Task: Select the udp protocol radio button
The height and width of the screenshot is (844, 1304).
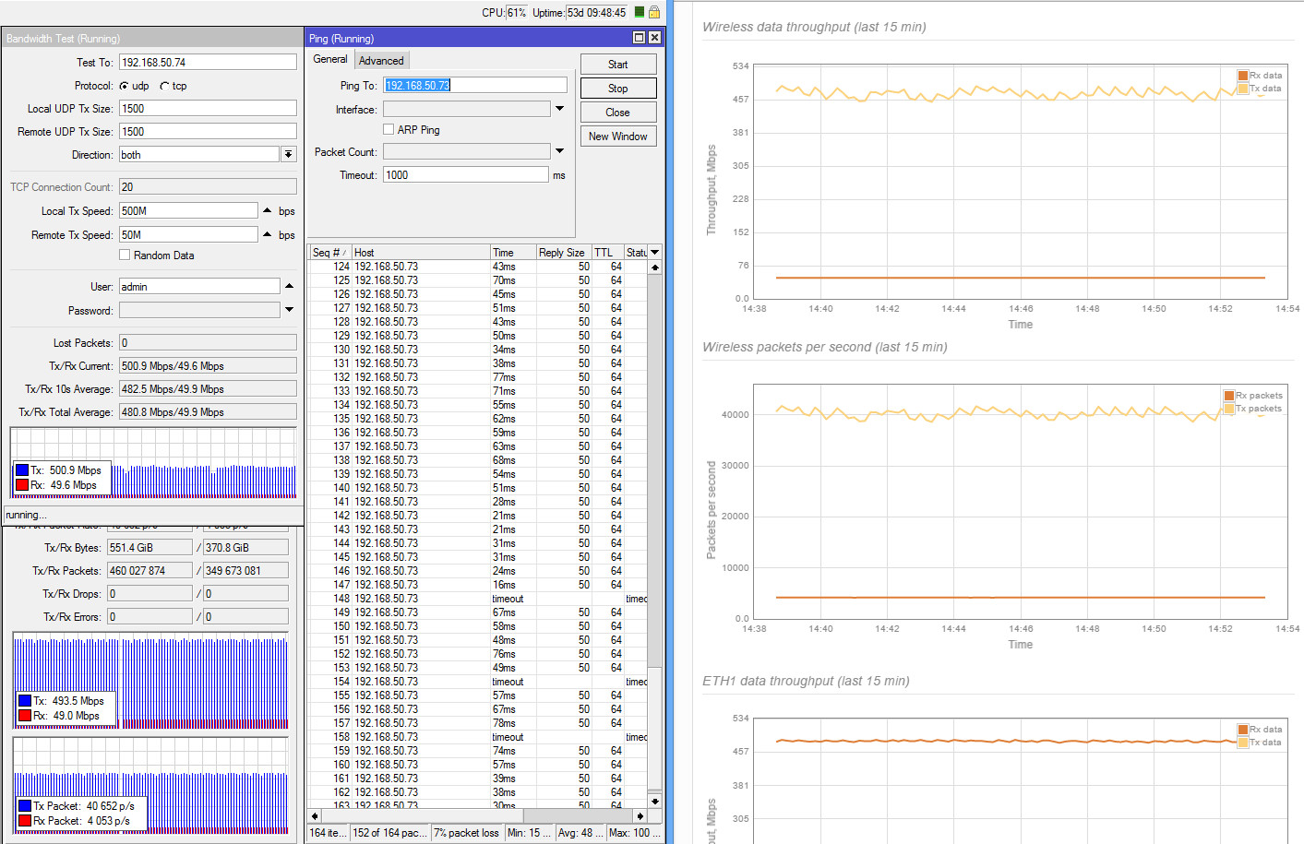Action: pos(125,86)
